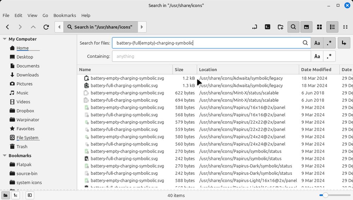Open Downloads in the sidebar
This screenshot has width=353, height=200.
point(28,75)
